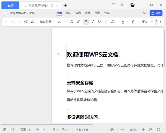Toggle Bold formatting
The height and width of the screenshot is (133, 166).
(x=86, y=22)
